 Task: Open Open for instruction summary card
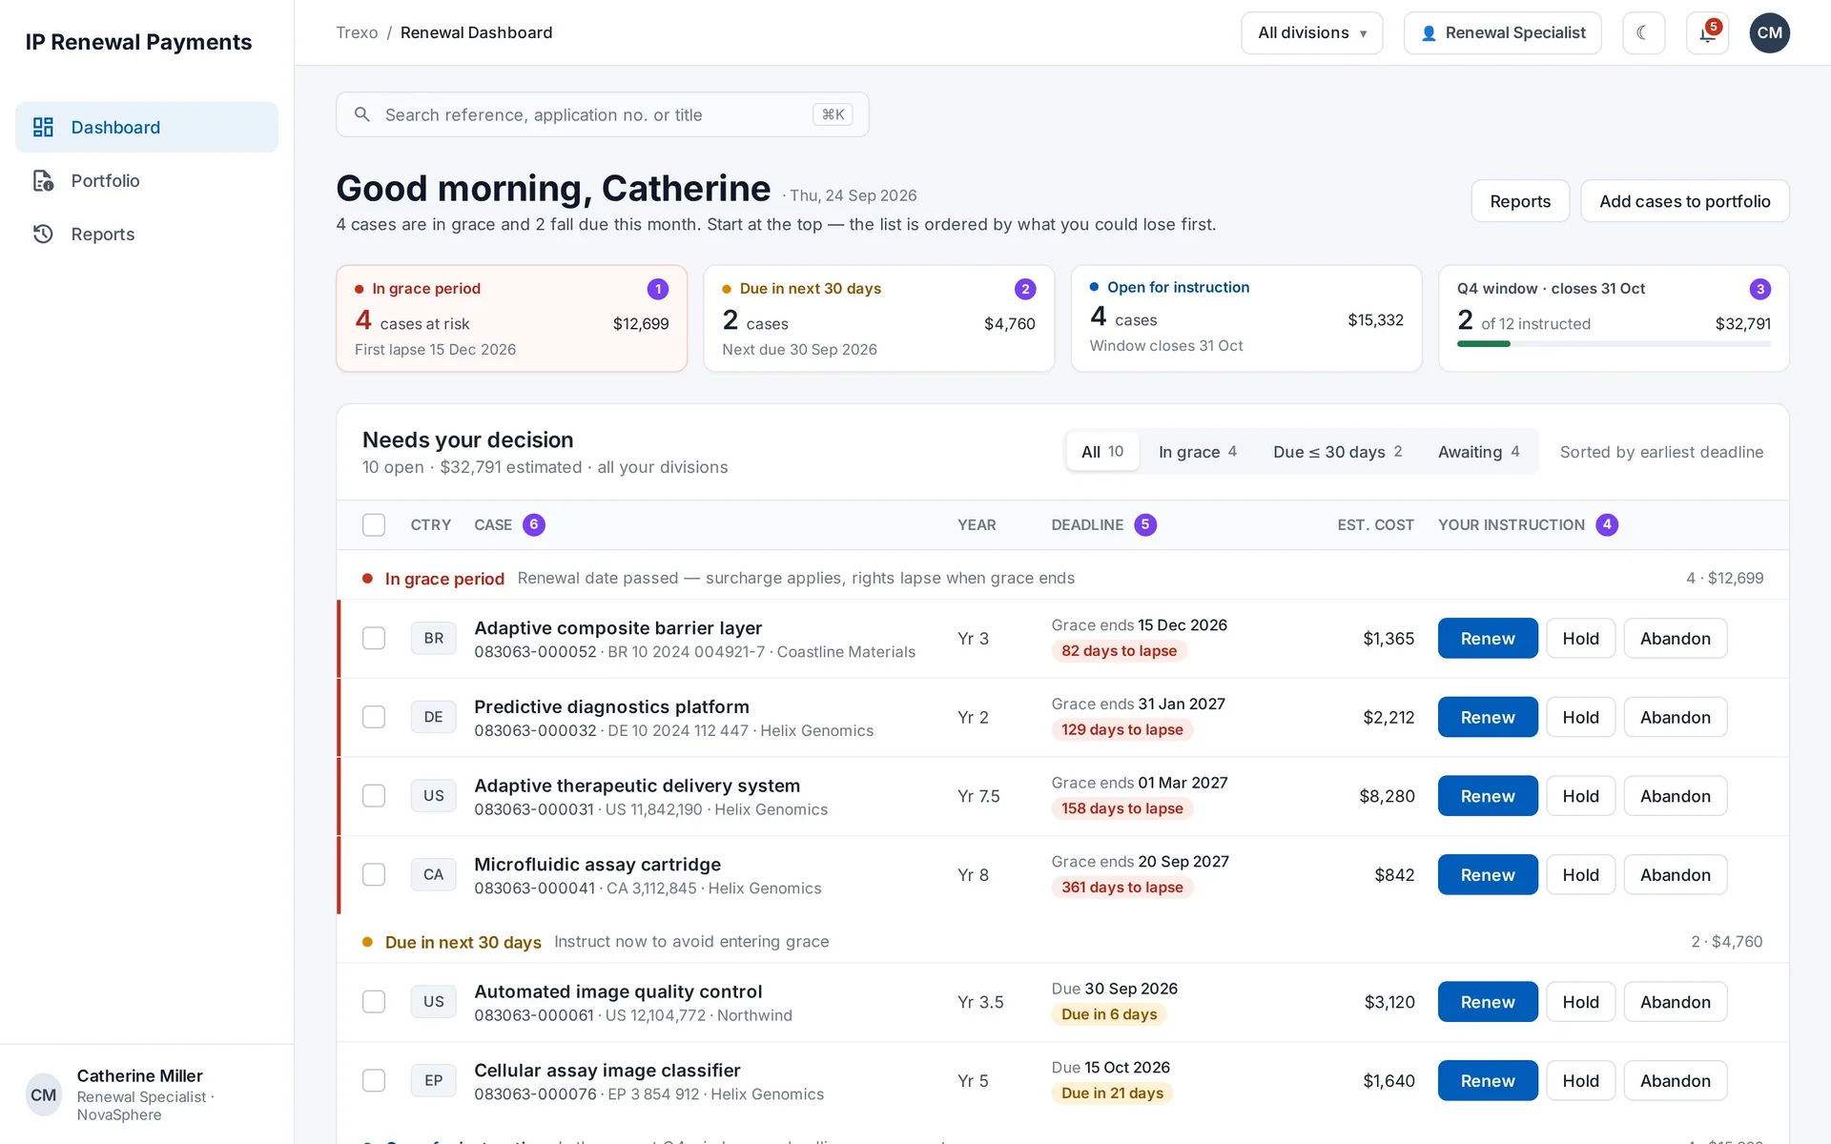pyautogui.click(x=1245, y=318)
